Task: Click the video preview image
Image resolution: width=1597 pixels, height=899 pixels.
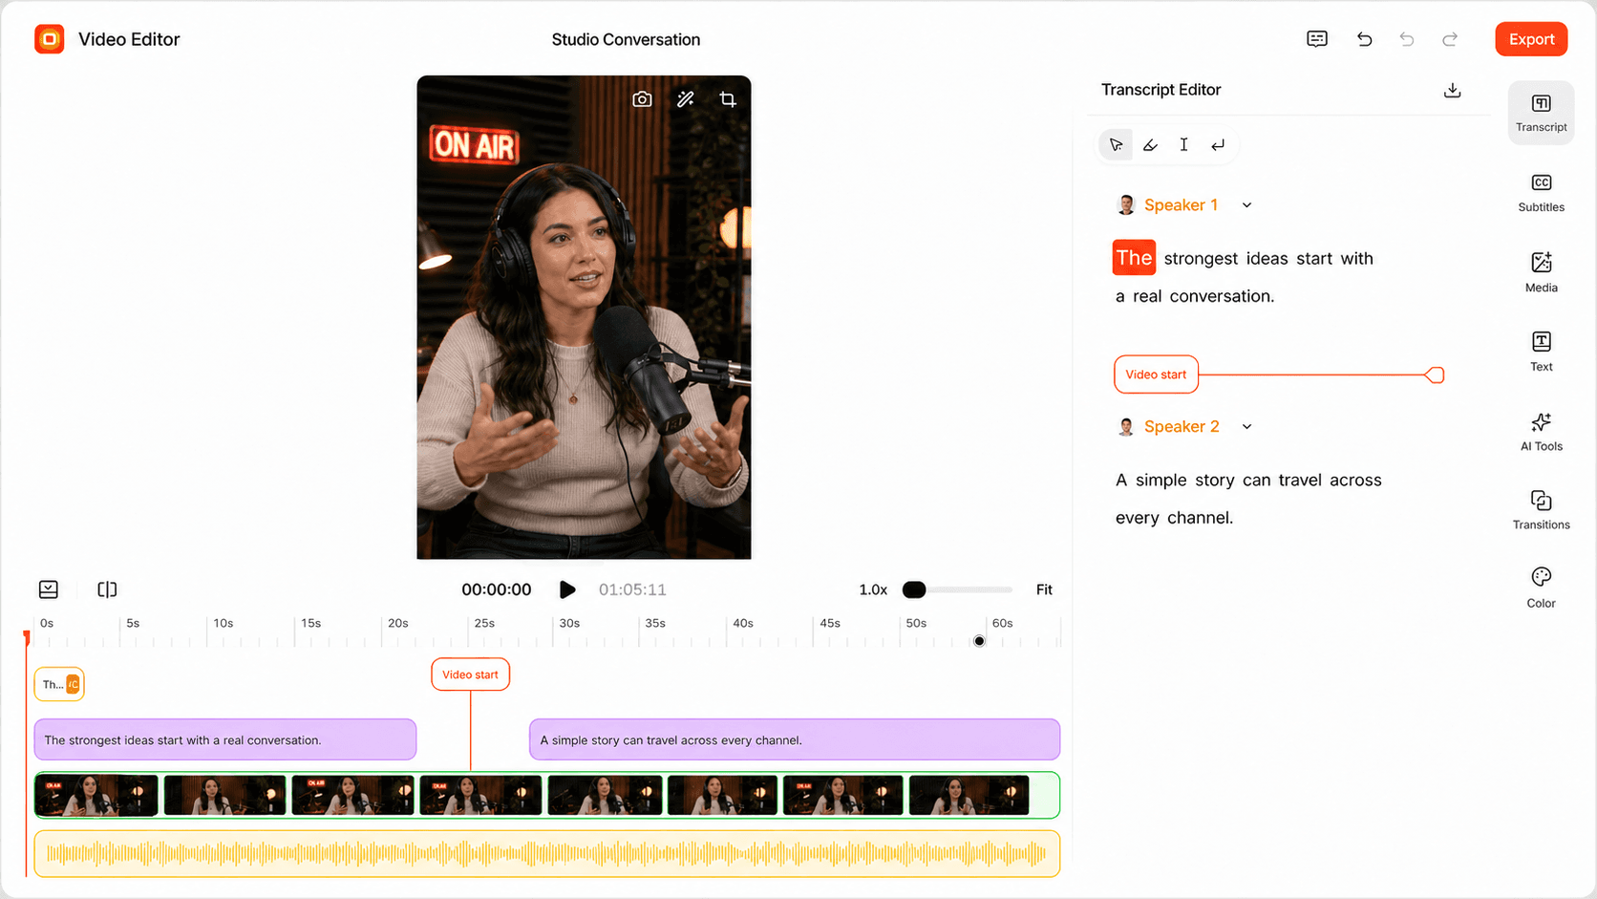Action: pos(584,317)
